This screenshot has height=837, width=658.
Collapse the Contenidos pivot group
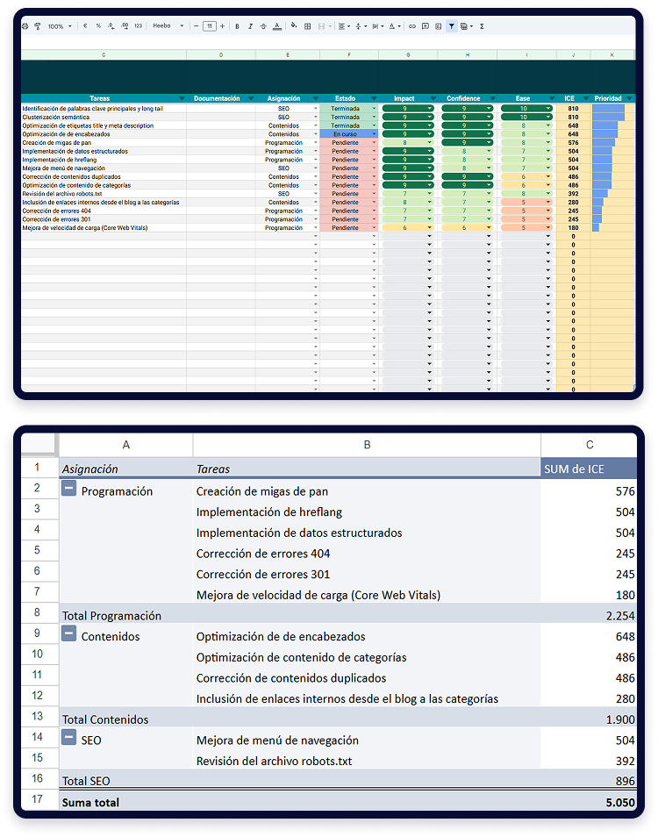tap(68, 635)
